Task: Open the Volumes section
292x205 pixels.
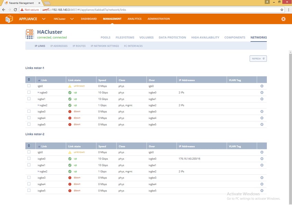Action: [146, 37]
